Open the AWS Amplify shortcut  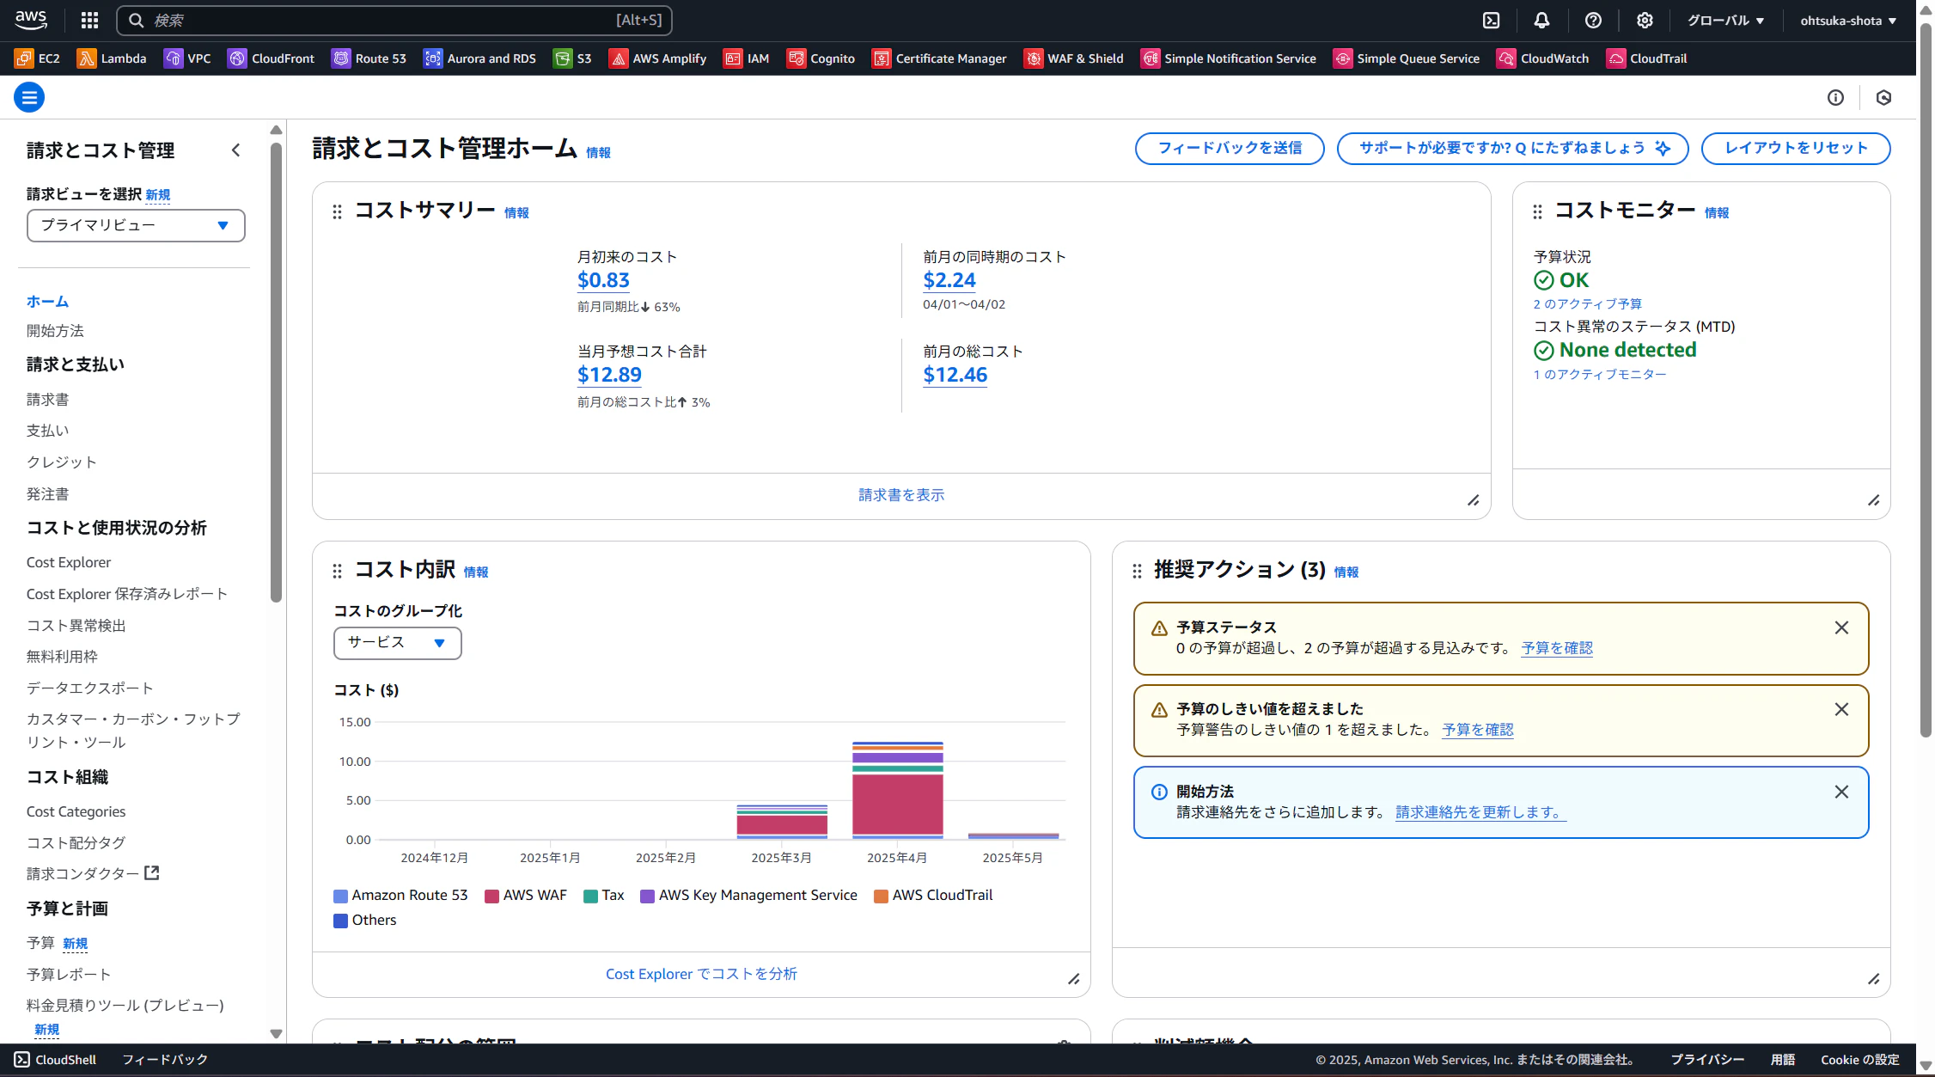coord(658,58)
